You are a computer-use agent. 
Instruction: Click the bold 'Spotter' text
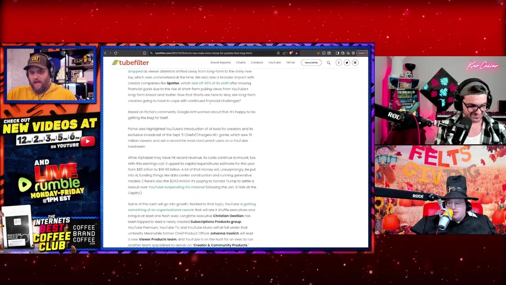coord(173,83)
